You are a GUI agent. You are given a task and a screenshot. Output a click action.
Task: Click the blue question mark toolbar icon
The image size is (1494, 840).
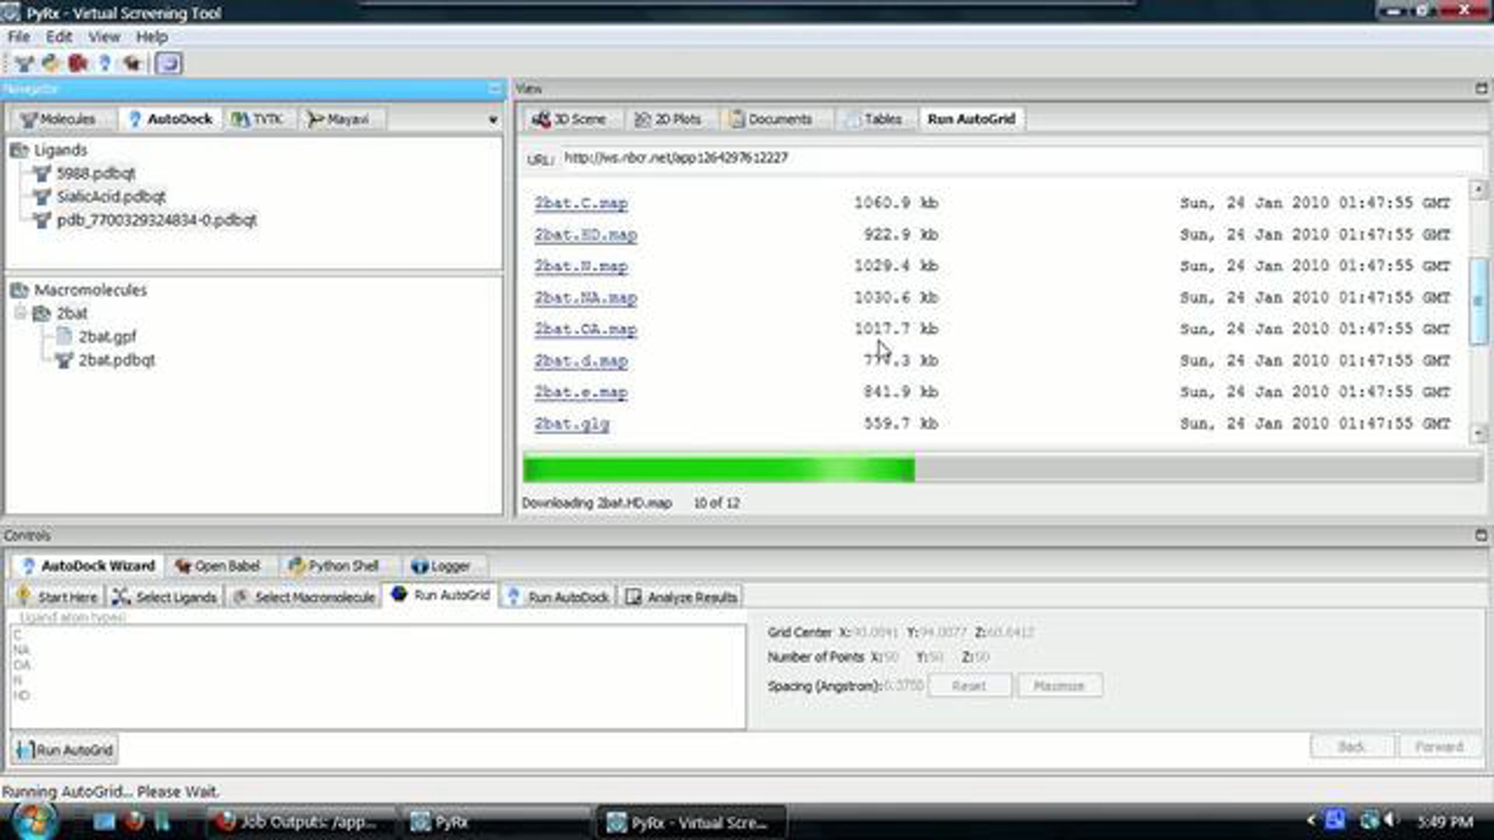(105, 63)
